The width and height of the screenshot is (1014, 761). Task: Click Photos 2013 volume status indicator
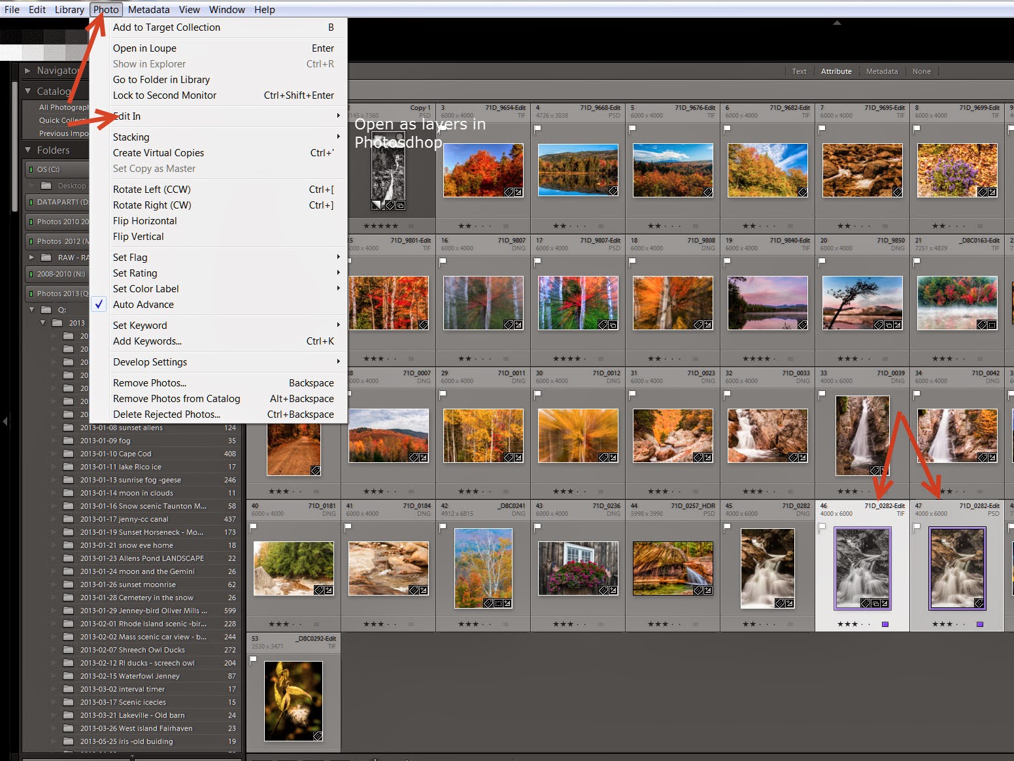click(x=31, y=294)
